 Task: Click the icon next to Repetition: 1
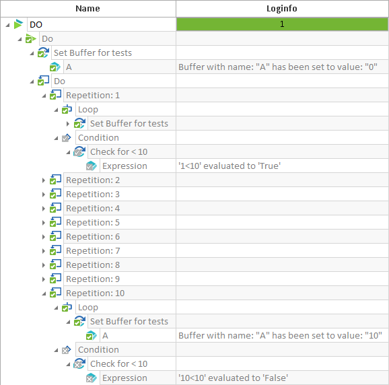click(x=55, y=95)
